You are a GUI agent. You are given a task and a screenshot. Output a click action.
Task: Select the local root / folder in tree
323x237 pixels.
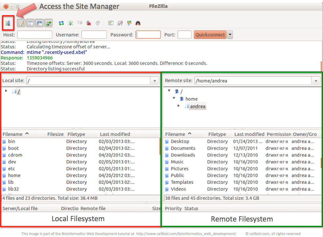18,92
